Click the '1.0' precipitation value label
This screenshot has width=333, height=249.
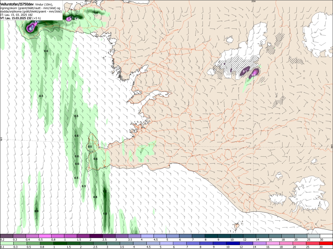coord(105,214)
